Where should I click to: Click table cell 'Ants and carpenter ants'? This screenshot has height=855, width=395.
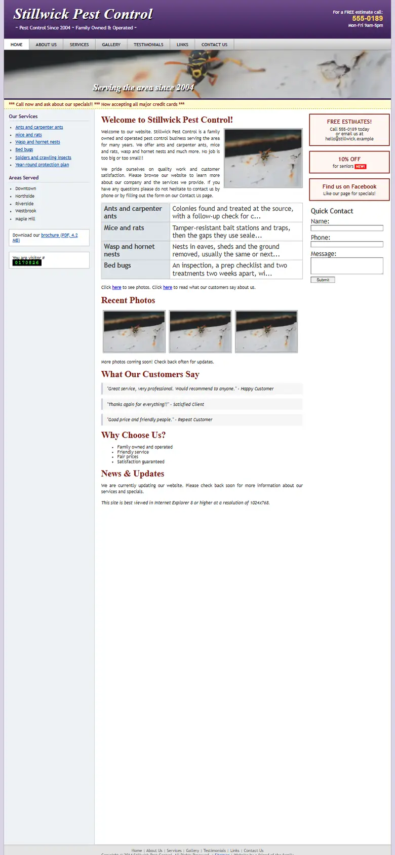[136, 212]
